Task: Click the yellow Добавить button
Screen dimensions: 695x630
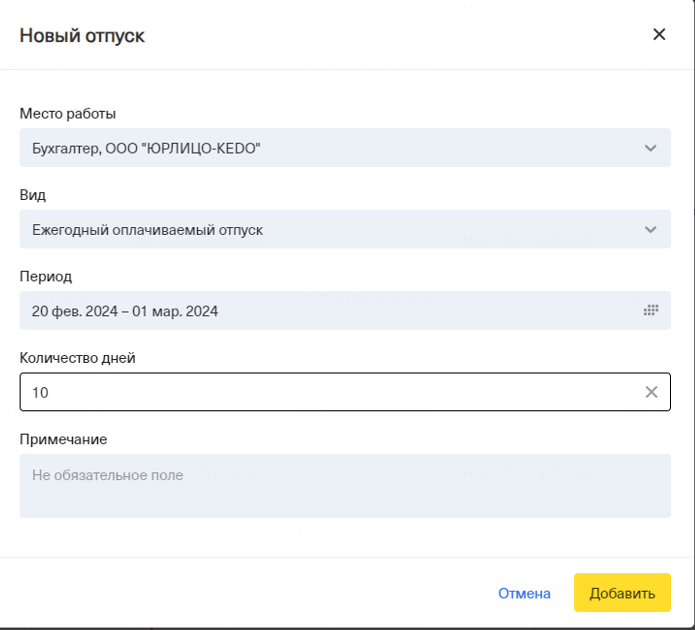Action: [622, 593]
